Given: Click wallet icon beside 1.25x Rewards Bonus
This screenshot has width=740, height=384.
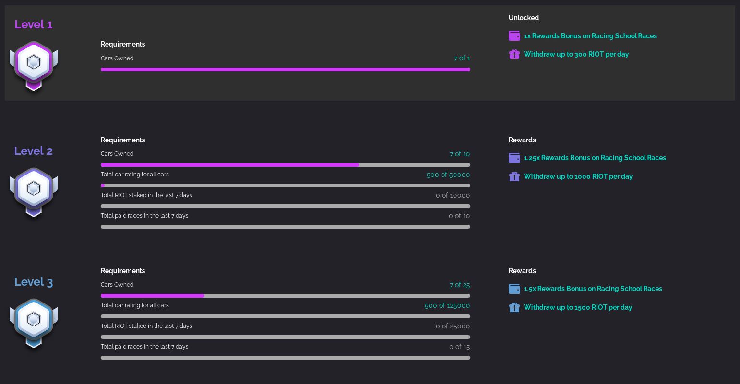Looking at the screenshot, I should (514, 158).
